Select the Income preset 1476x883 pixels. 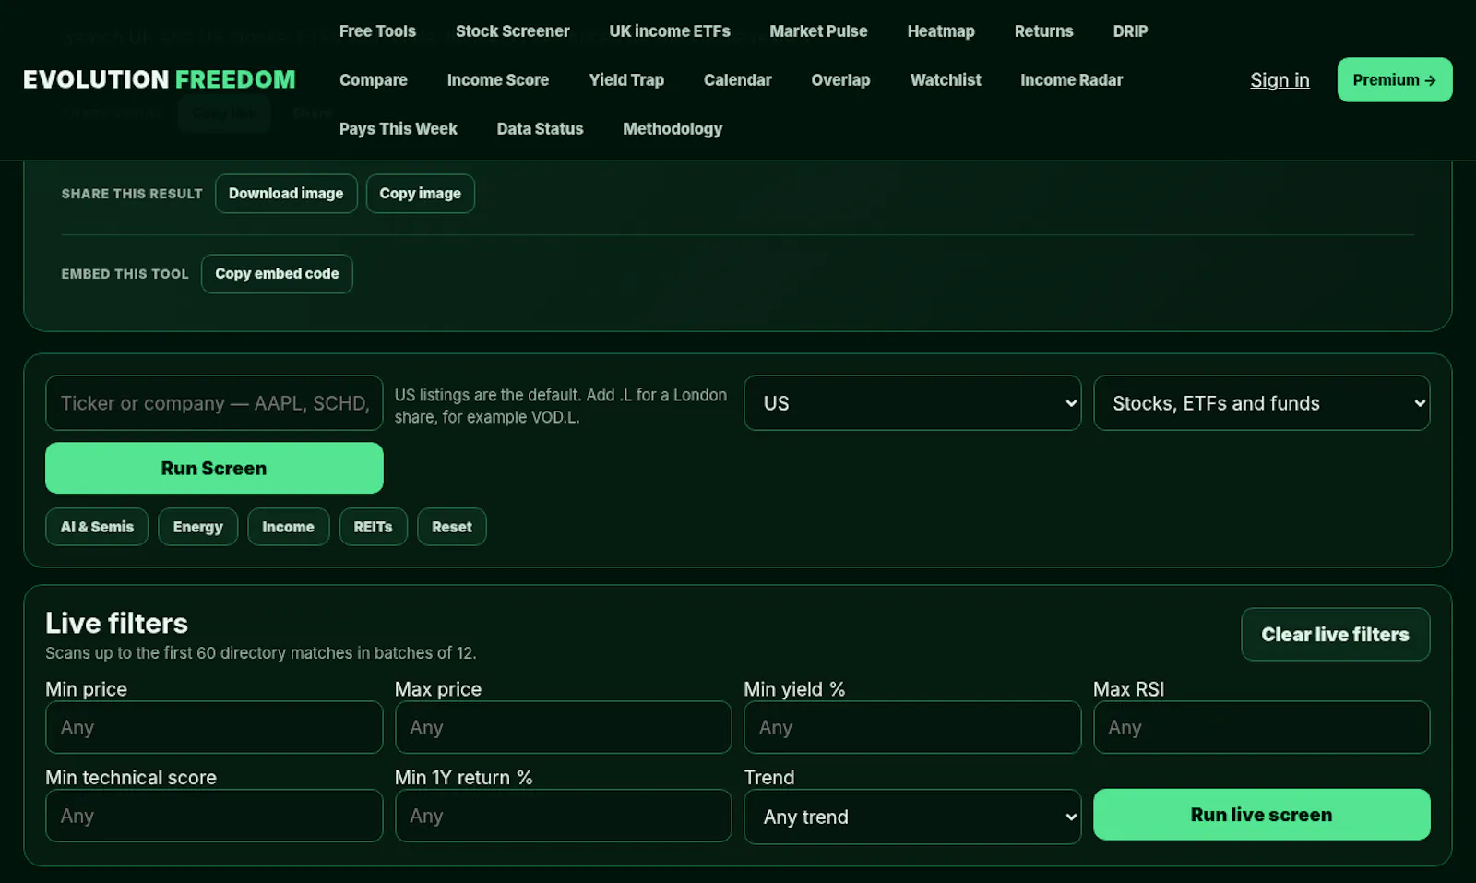tap(288, 527)
